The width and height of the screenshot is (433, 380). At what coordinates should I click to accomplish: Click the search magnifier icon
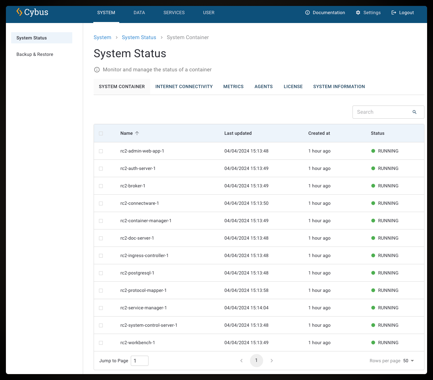pyautogui.click(x=414, y=112)
